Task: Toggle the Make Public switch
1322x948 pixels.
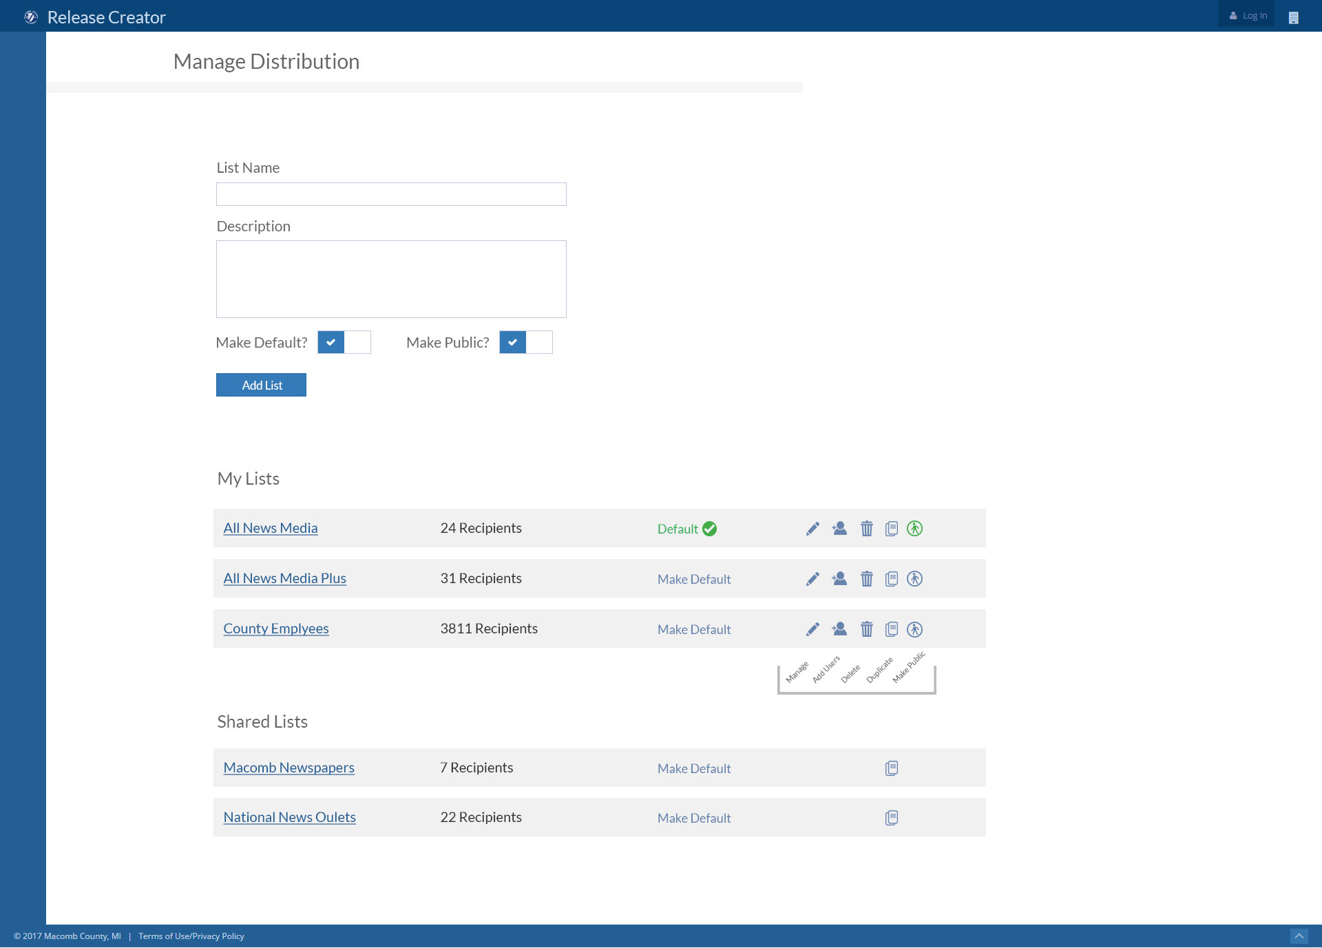Action: coord(525,342)
